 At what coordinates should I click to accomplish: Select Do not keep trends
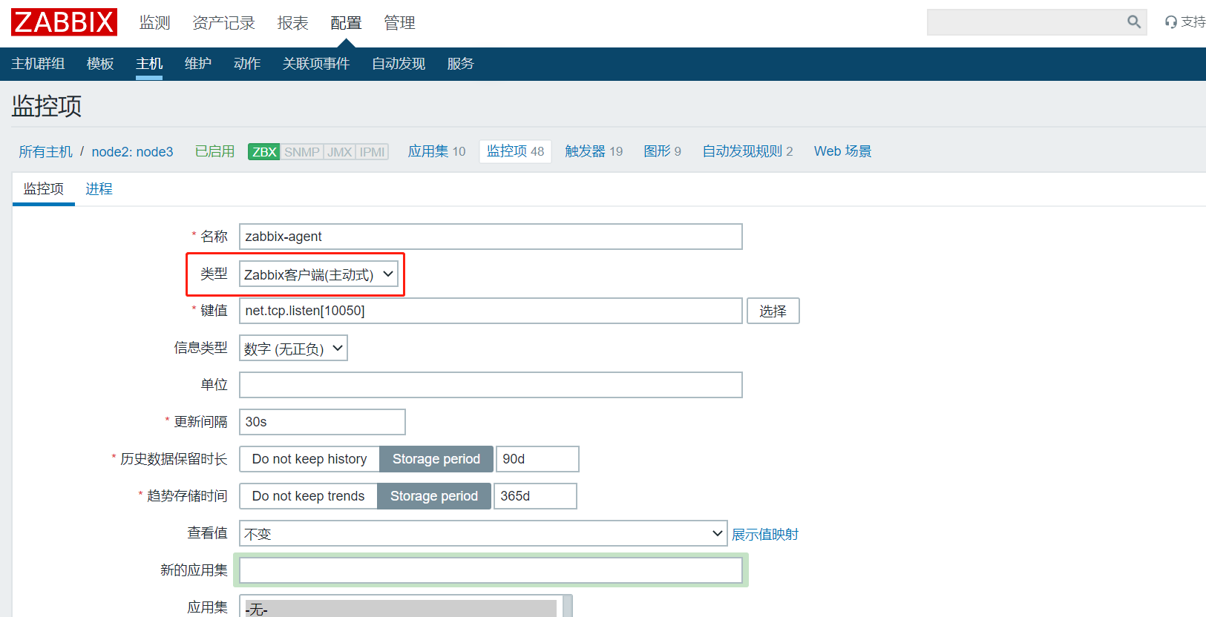click(308, 496)
